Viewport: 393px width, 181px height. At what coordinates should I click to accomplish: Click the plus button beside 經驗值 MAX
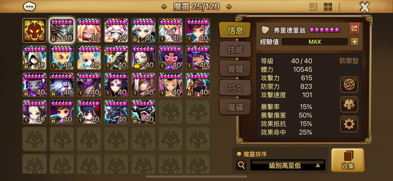(x=354, y=42)
